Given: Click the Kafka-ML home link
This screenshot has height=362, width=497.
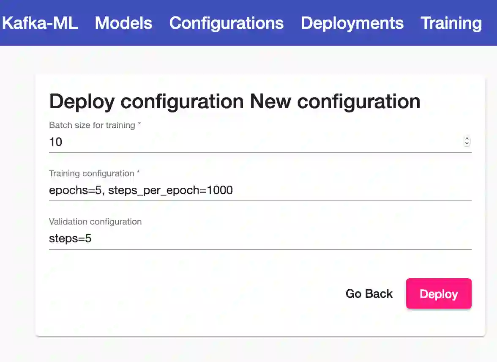Looking at the screenshot, I should (40, 23).
